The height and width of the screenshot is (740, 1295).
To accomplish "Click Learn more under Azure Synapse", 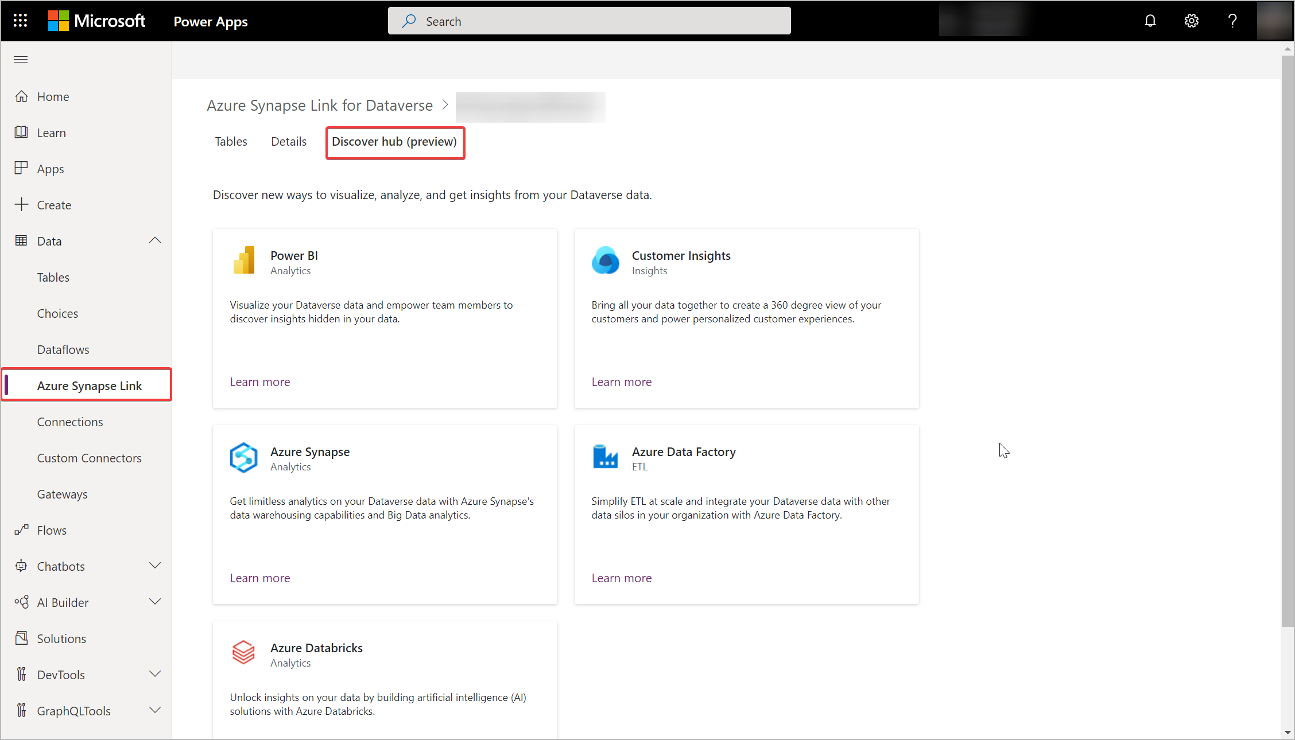I will pyautogui.click(x=259, y=578).
